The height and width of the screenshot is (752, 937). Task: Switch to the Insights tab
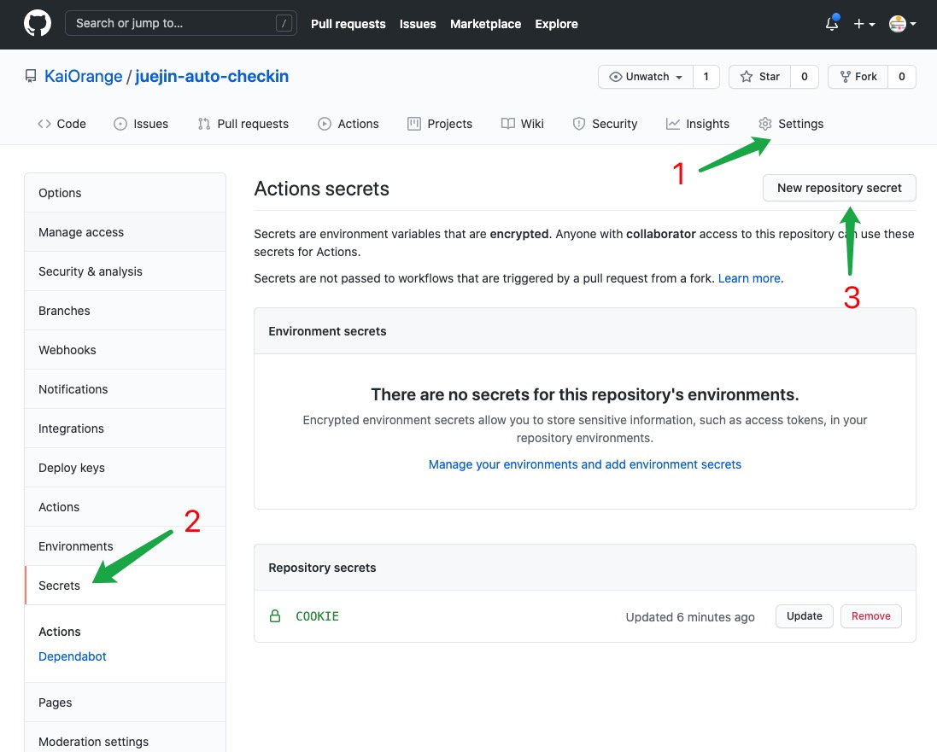pos(698,124)
